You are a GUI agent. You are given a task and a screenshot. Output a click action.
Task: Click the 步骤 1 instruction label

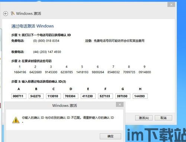[x=41, y=35]
